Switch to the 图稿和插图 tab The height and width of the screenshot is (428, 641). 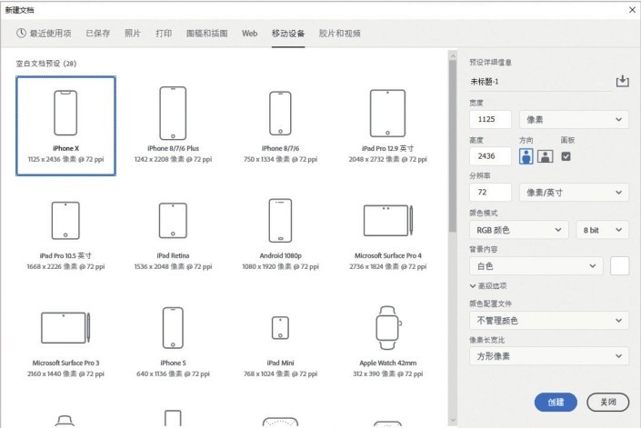(x=207, y=34)
